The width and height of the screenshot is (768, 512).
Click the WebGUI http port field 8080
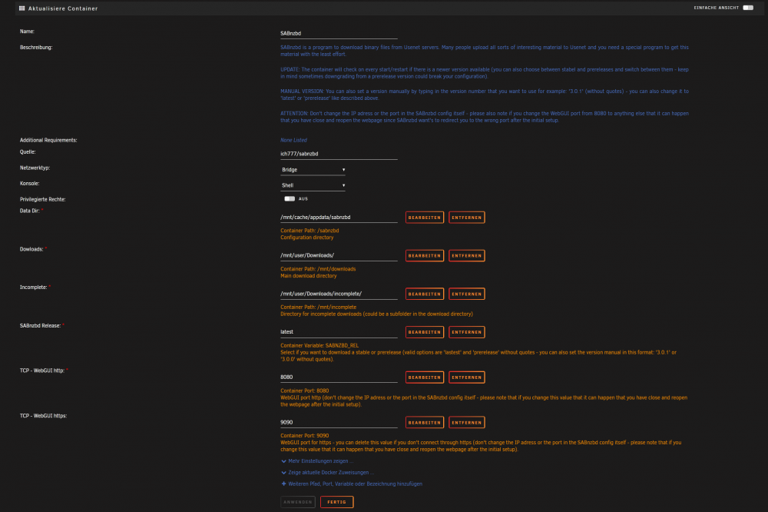tap(339, 377)
